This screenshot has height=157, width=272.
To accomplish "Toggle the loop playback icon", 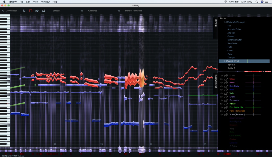I will pos(44,11).
